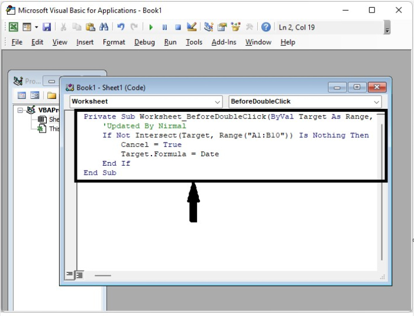This screenshot has width=414, height=316.
Task: Open the Help menu
Action: (x=288, y=42)
